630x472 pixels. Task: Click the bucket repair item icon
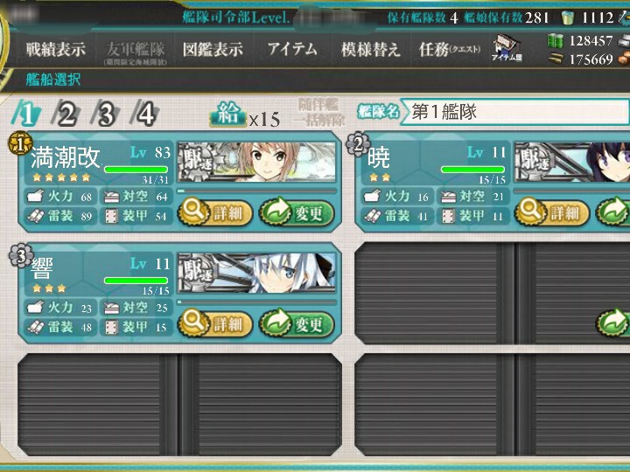(x=568, y=17)
